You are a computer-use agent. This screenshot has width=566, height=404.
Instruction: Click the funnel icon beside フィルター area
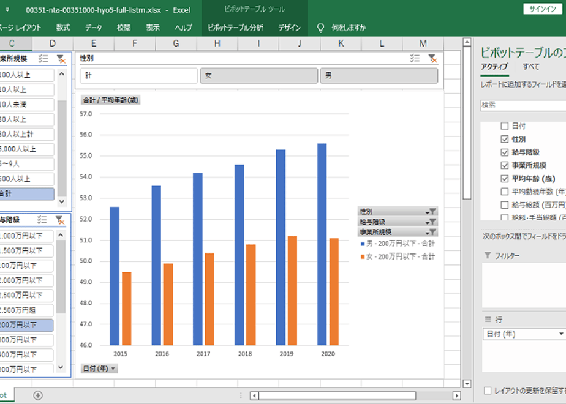tap(488, 255)
